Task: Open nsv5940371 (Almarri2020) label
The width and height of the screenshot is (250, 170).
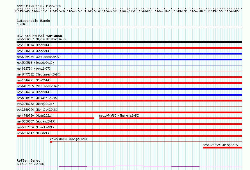Action: [37, 98]
